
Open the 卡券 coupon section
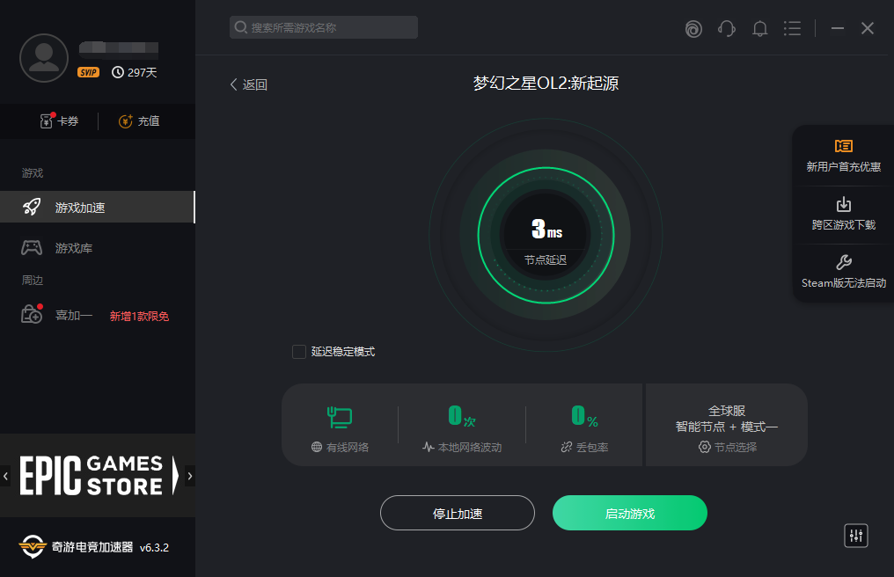(x=59, y=121)
